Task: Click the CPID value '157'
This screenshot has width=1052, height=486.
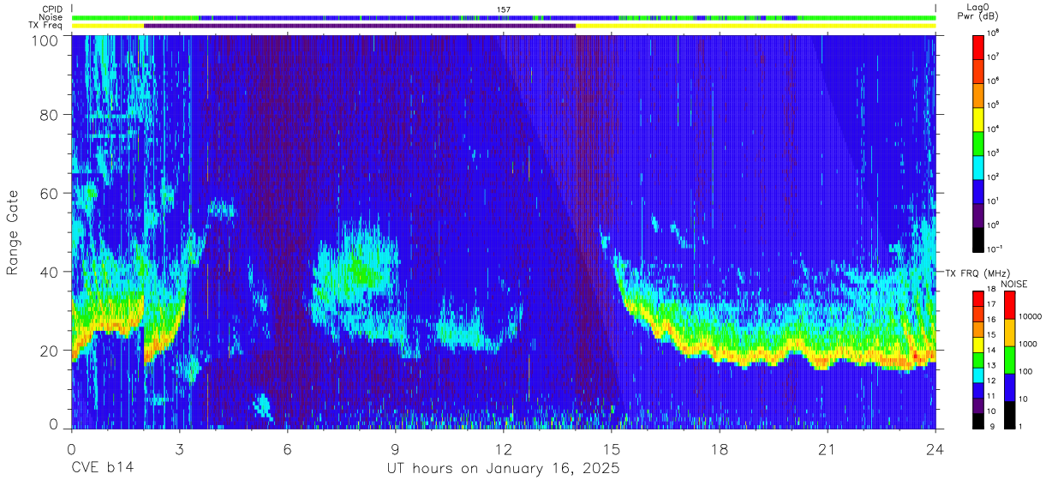Action: [x=504, y=9]
